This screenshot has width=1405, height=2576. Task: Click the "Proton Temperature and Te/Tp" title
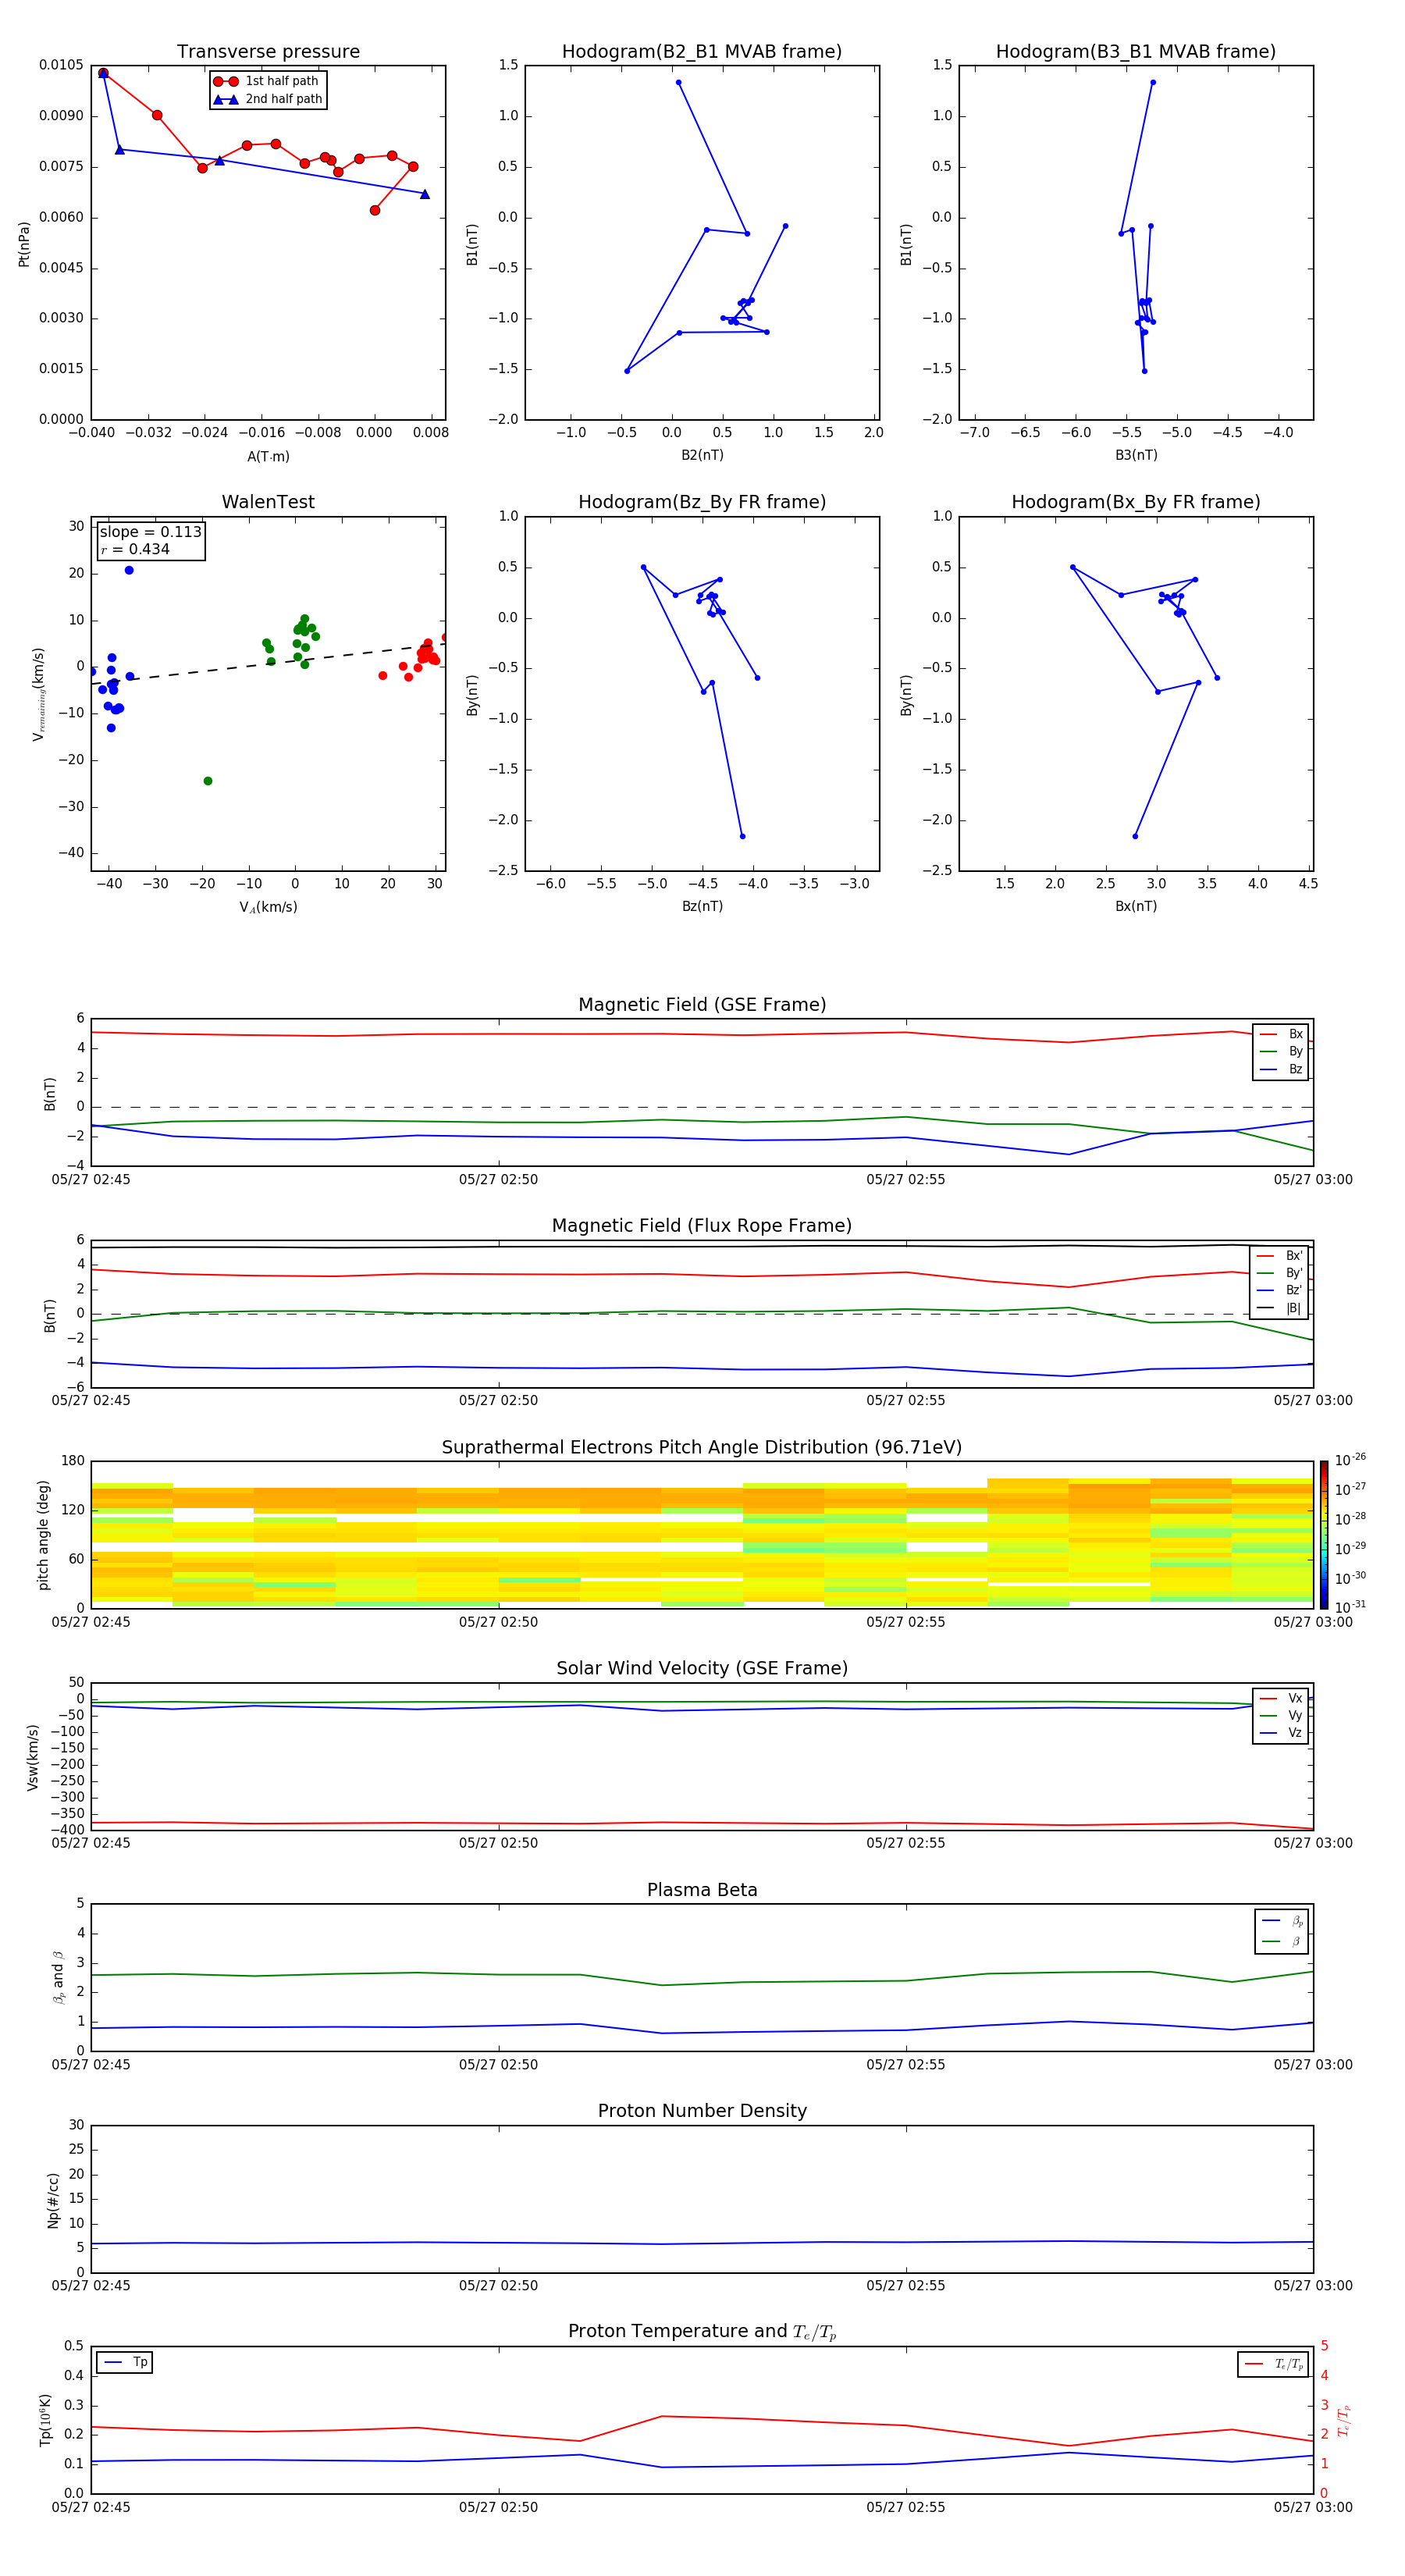(702, 2332)
